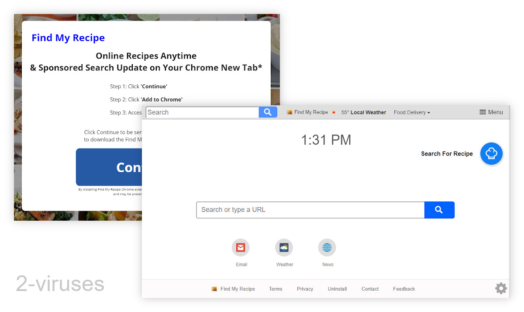
Task: Select the Find My Recipe heading link
Action: pyautogui.click(x=68, y=38)
